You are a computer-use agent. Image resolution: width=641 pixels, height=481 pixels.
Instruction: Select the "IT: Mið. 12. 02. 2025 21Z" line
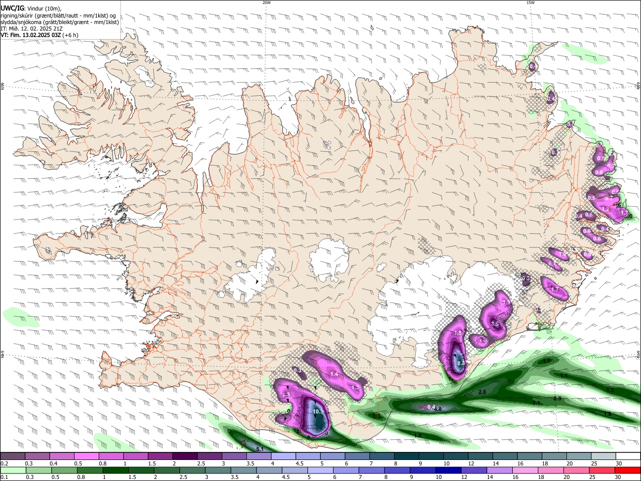click(31, 29)
